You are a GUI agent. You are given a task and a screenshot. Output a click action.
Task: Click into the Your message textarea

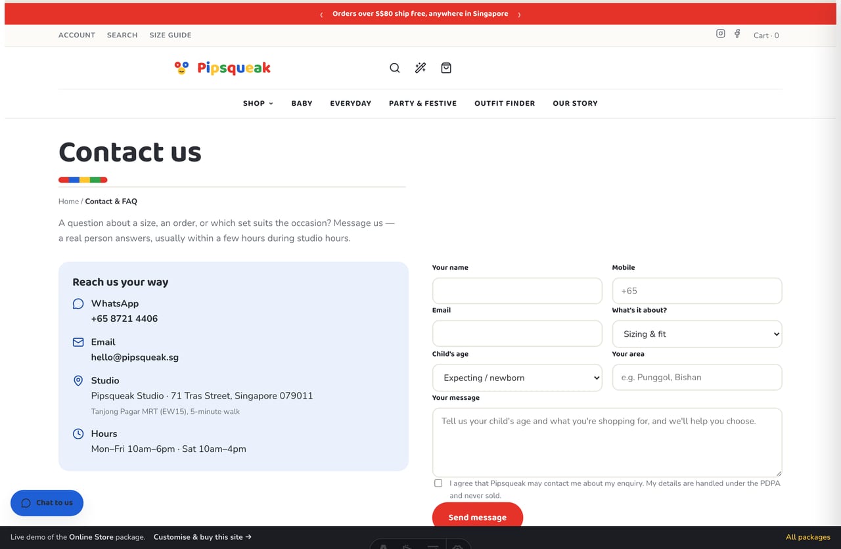607,442
